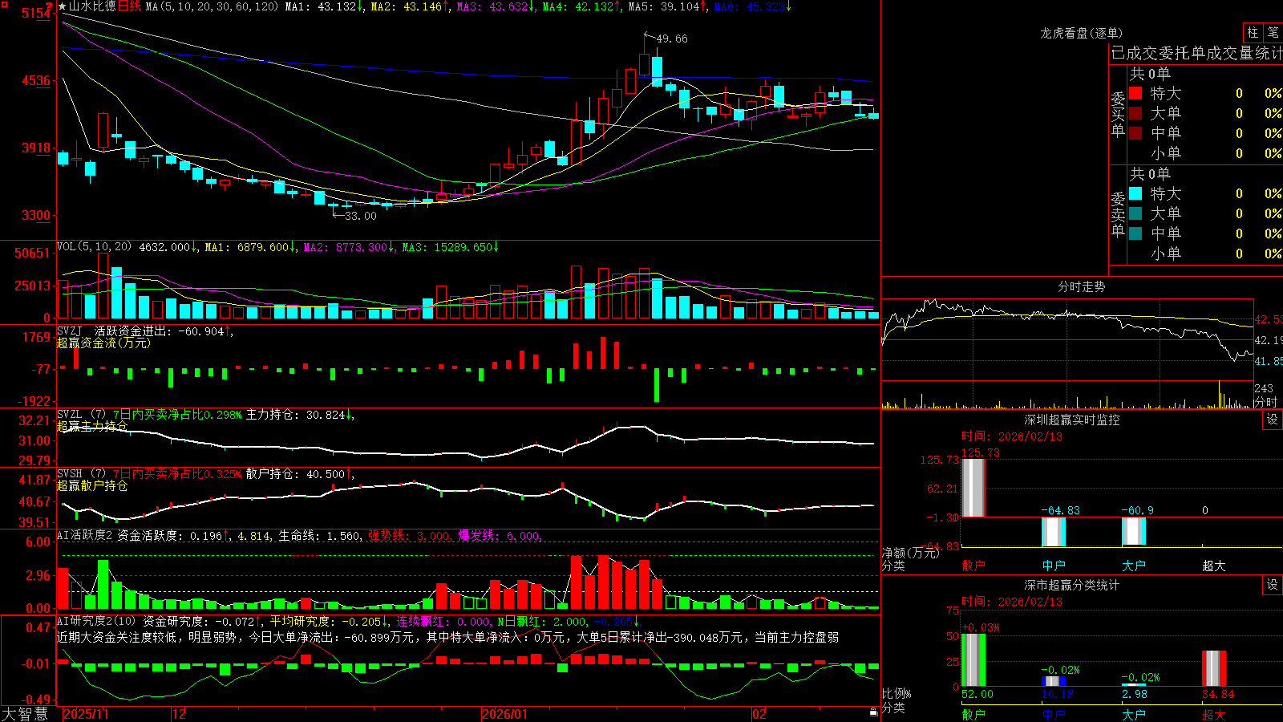Screen dimensions: 1283x722
Task: Click the green 散户 bar showing 52.00
Action: 973,660
